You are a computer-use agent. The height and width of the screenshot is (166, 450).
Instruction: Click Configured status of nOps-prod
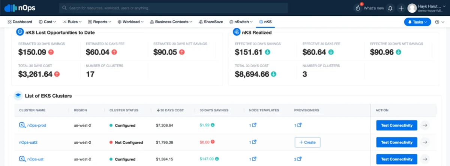pyautogui.click(x=122, y=125)
